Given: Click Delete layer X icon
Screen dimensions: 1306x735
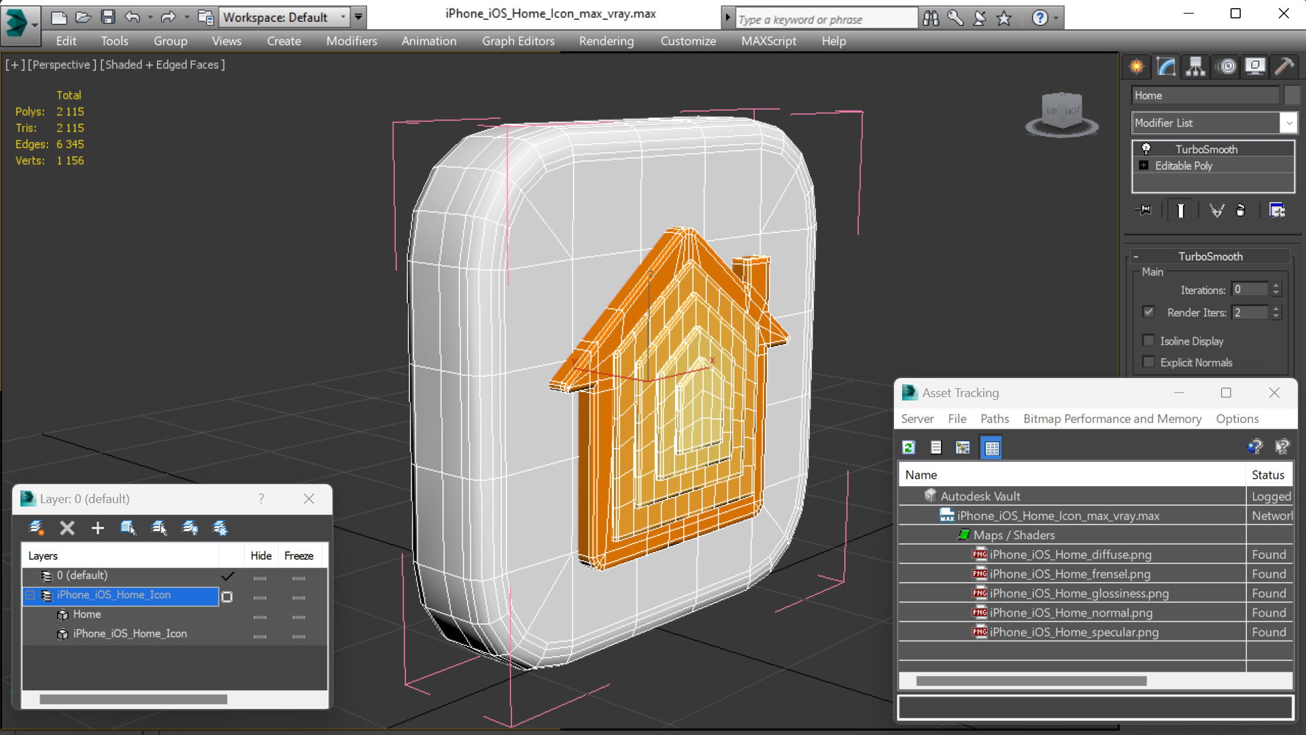Looking at the screenshot, I should (x=67, y=528).
